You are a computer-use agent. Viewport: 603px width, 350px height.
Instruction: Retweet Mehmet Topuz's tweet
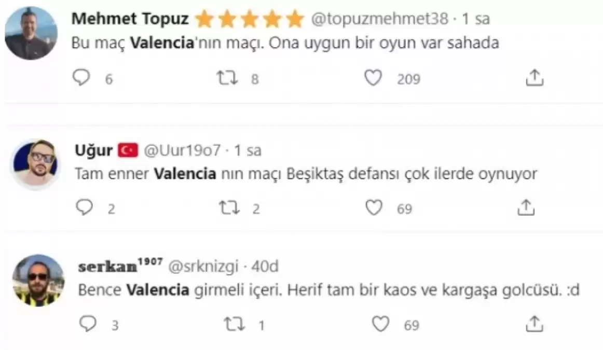tap(227, 78)
